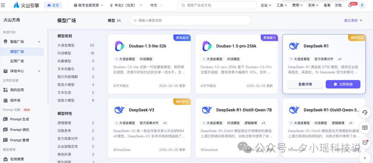This screenshot has height=163, width=373.
Task: Click the 体验中心 icon
Action: (6, 71)
